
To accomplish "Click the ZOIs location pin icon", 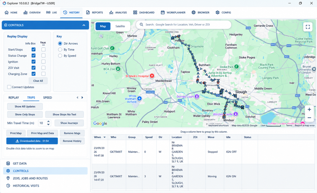I will pyautogui.click(x=8, y=178).
